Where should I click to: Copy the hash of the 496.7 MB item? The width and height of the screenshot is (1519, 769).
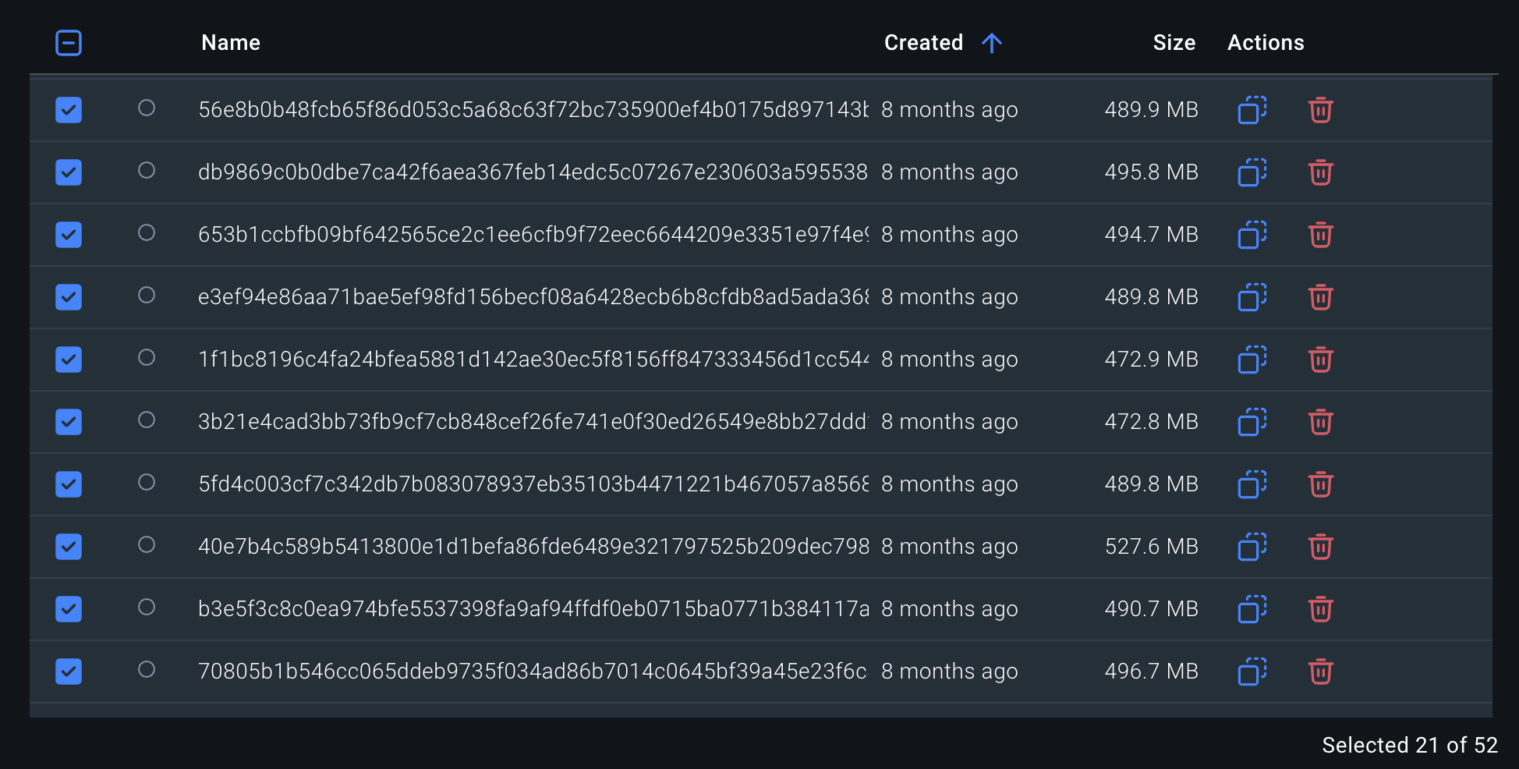1251,672
